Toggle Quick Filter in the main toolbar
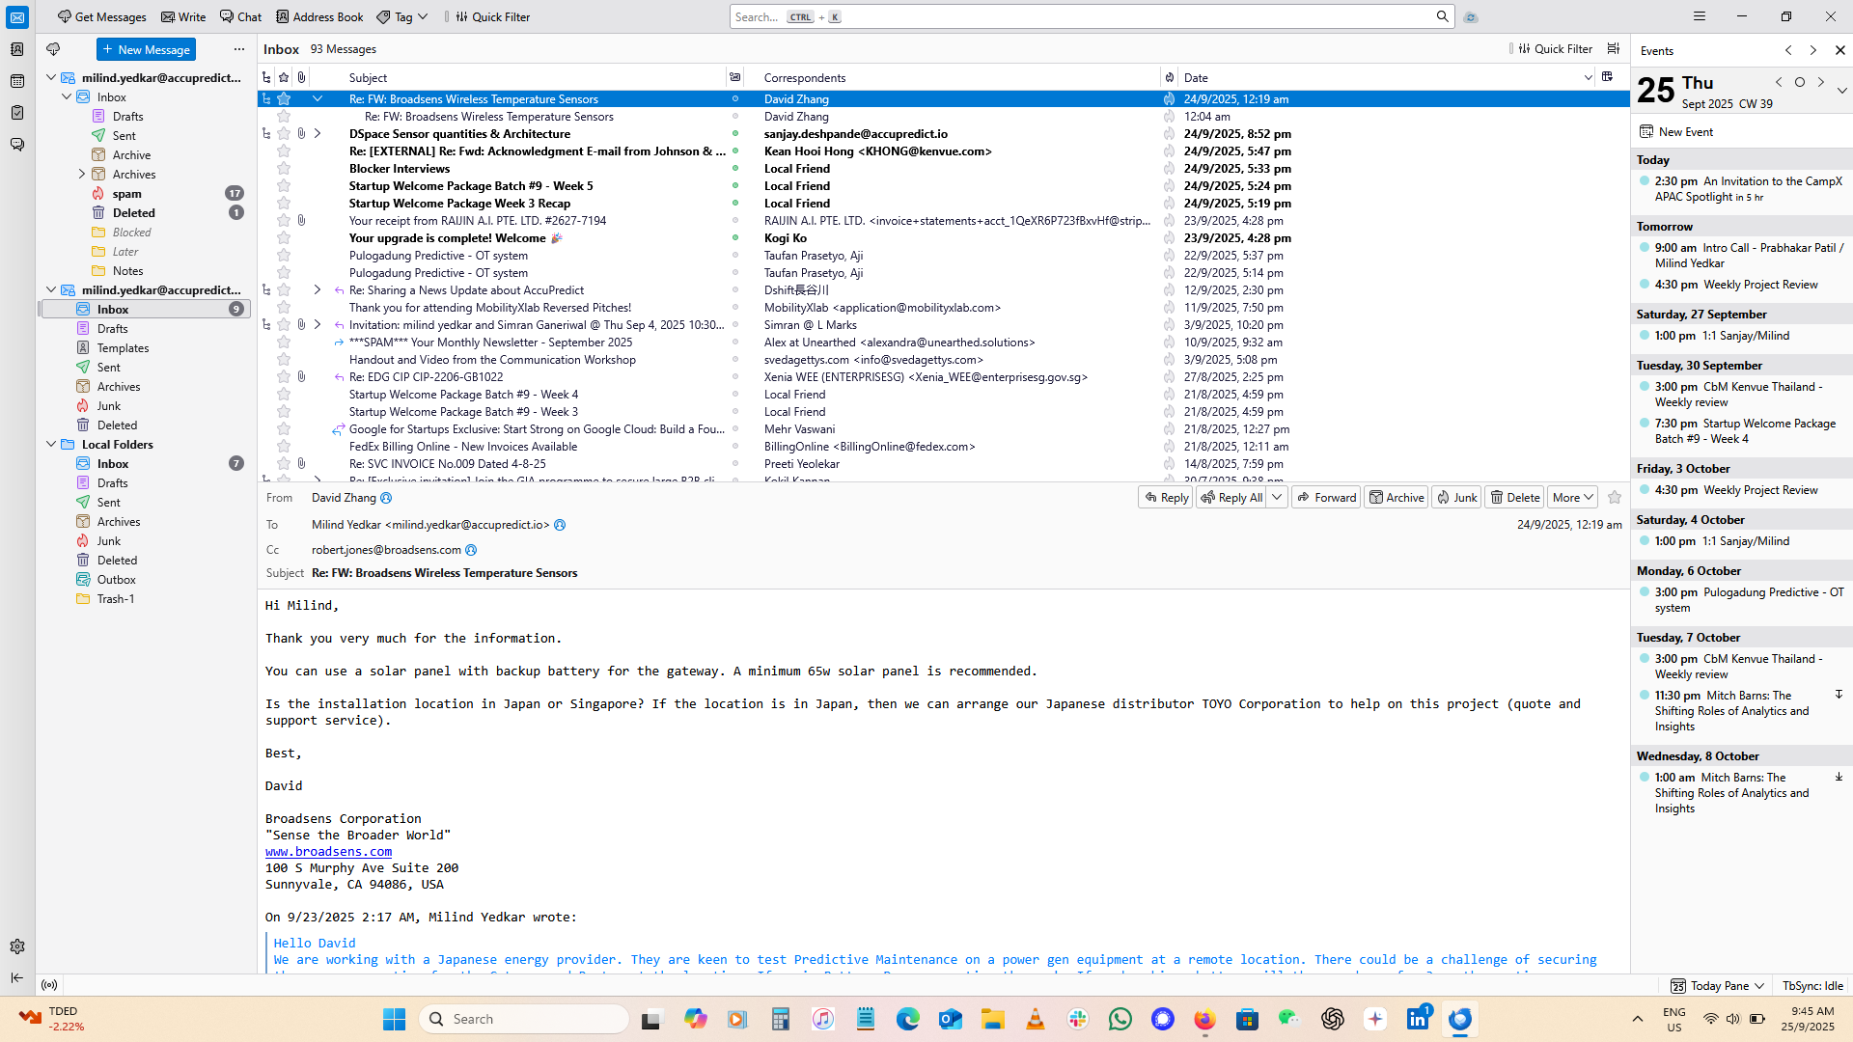This screenshot has width=1853, height=1042. click(493, 16)
